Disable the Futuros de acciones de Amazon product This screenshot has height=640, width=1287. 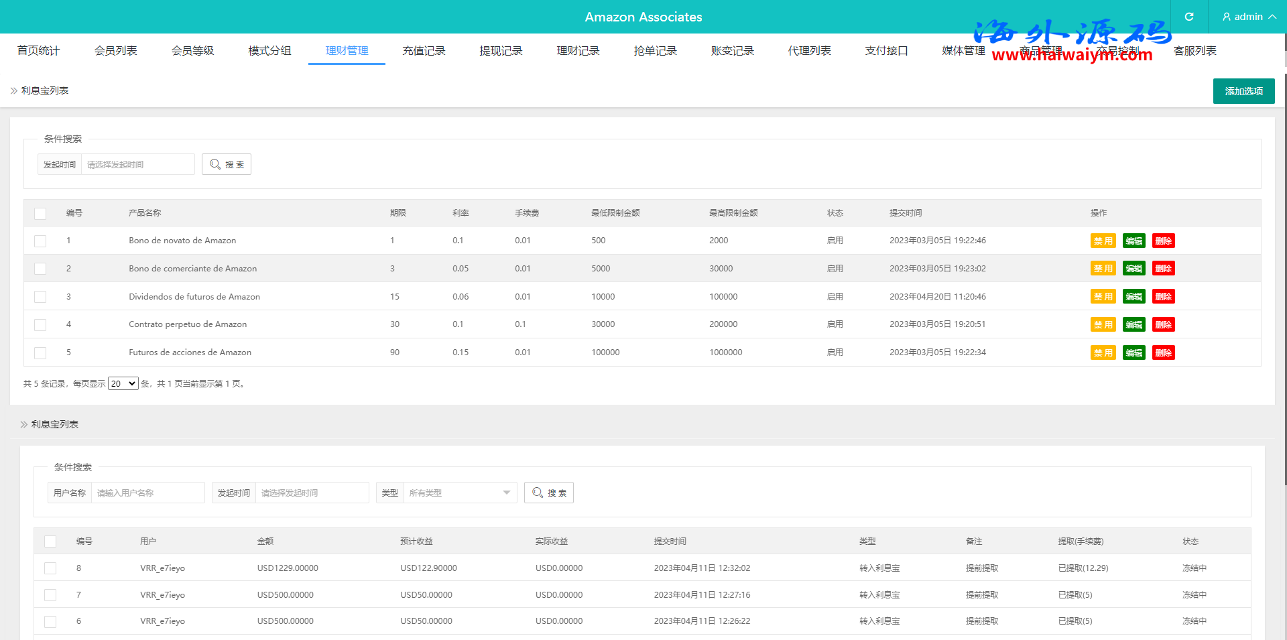tap(1103, 353)
